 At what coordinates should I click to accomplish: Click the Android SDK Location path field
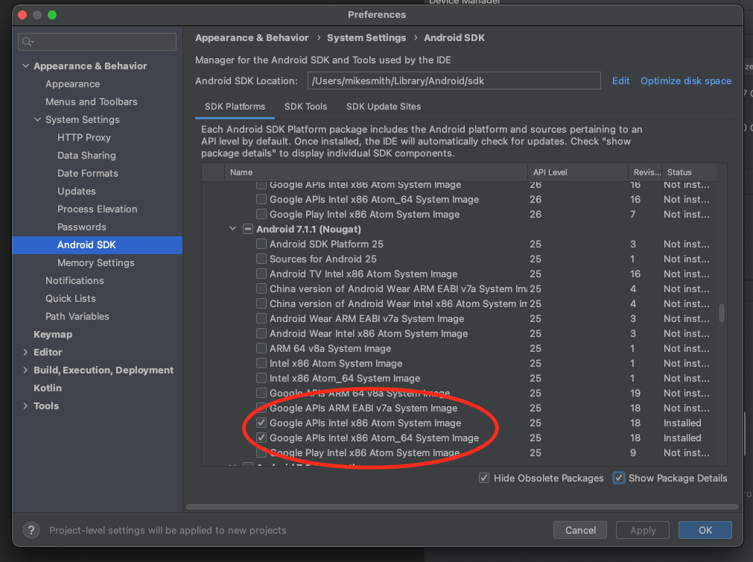[454, 80]
